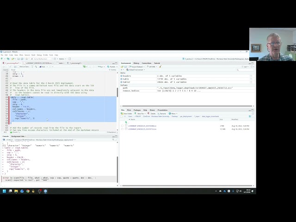Screen dimensions: 296x222
Task: Open the Tools menu
Action: [51, 55]
